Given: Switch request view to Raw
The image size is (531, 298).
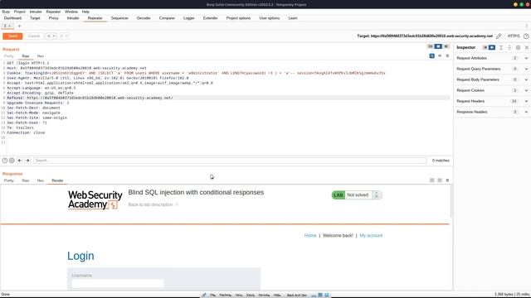Looking at the screenshot, I should (x=26, y=56).
